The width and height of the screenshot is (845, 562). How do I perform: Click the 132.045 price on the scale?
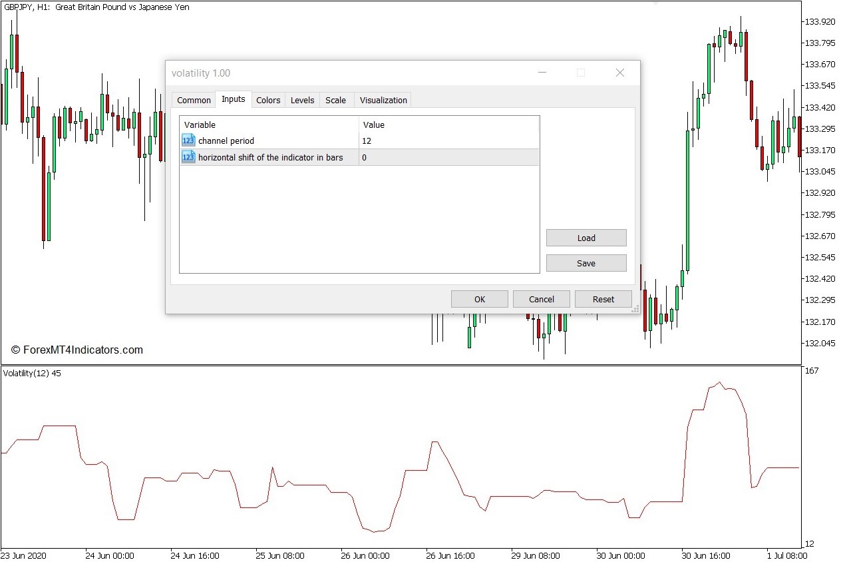[x=820, y=343]
